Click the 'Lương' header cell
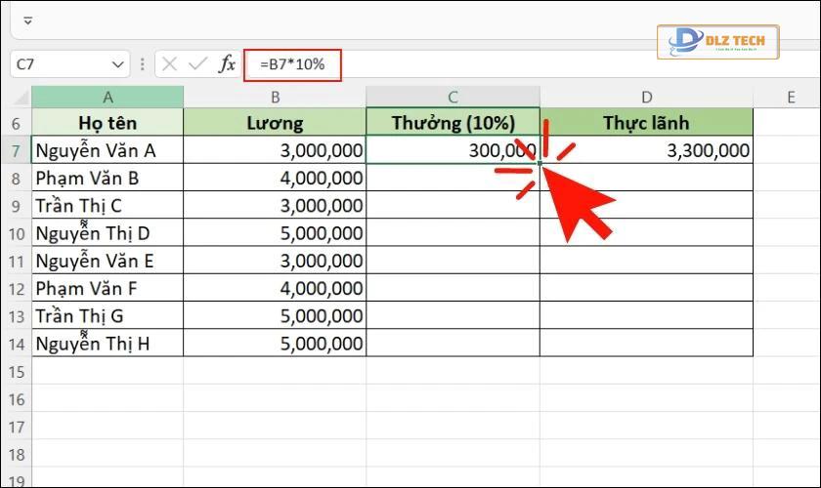 275,122
